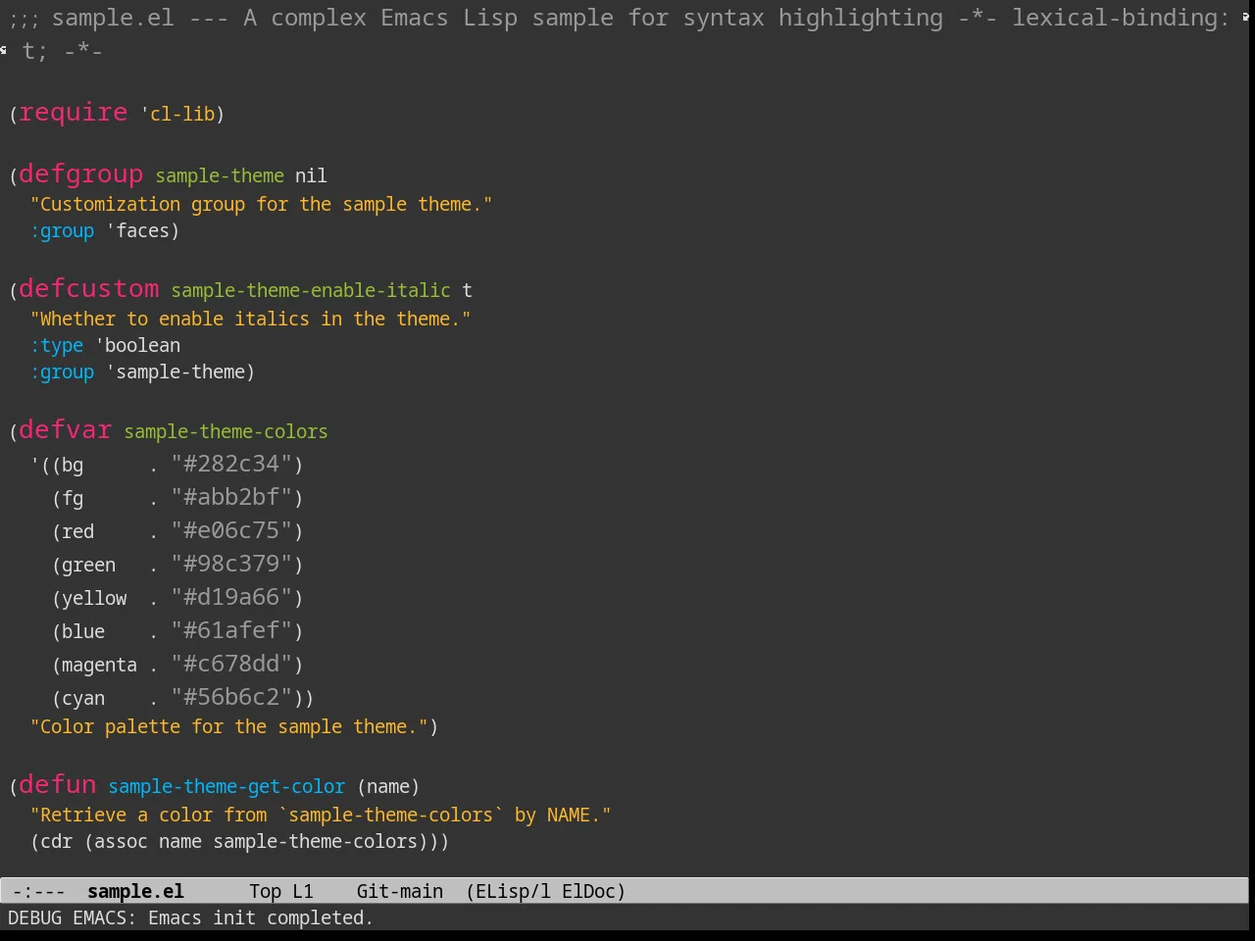The height and width of the screenshot is (941, 1255).
Task: Click the -:--- buffer status flags
Action: point(38,891)
